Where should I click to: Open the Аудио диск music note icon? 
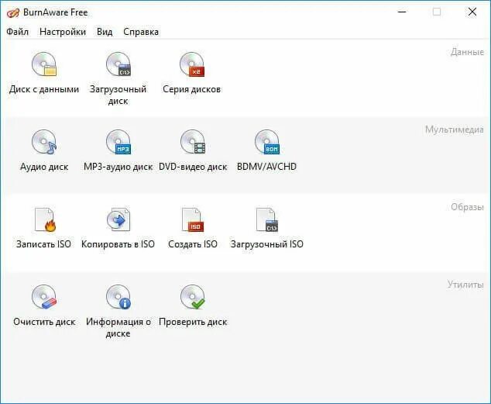(44, 142)
